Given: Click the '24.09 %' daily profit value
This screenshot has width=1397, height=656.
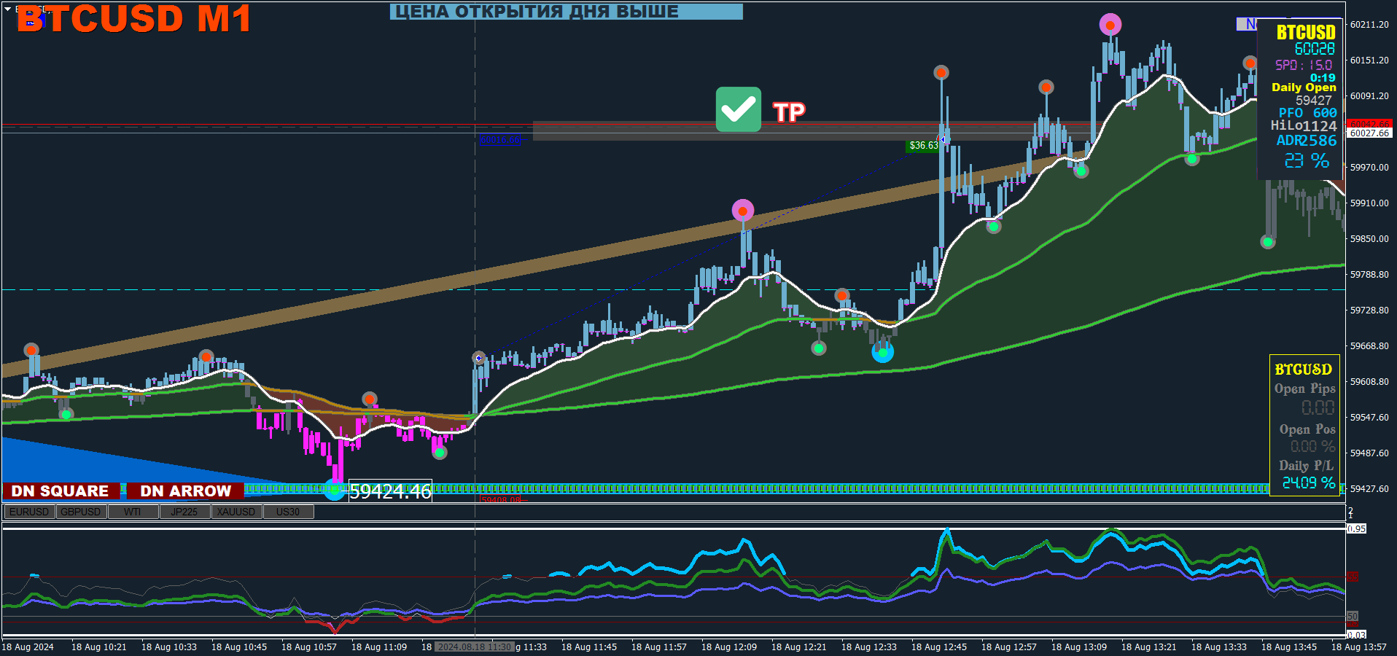Looking at the screenshot, I should [1309, 483].
